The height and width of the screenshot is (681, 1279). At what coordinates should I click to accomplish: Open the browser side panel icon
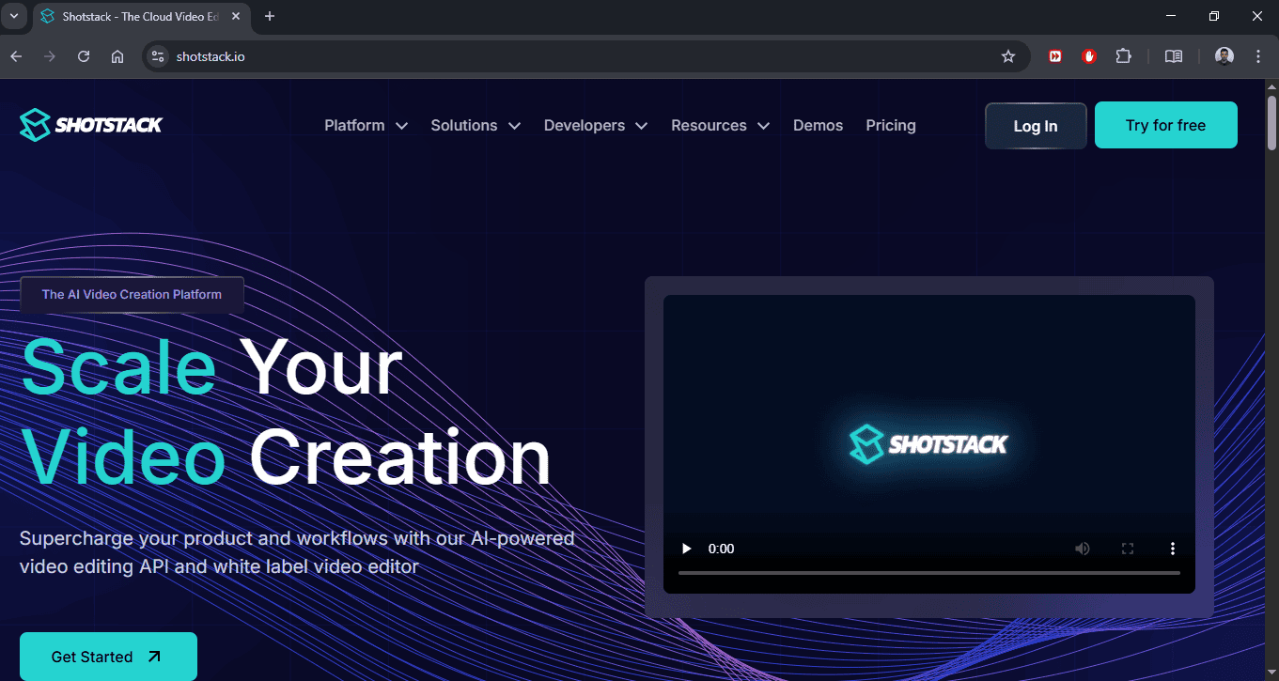[x=1174, y=56]
